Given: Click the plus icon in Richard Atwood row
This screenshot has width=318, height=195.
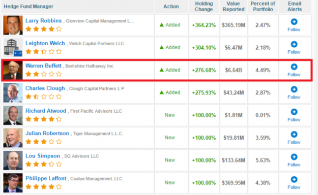Looking at the screenshot, I should 294,112.
